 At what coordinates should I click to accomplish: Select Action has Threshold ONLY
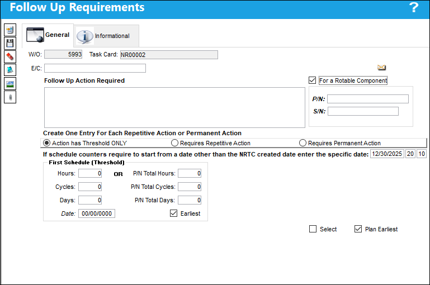[x=47, y=143]
